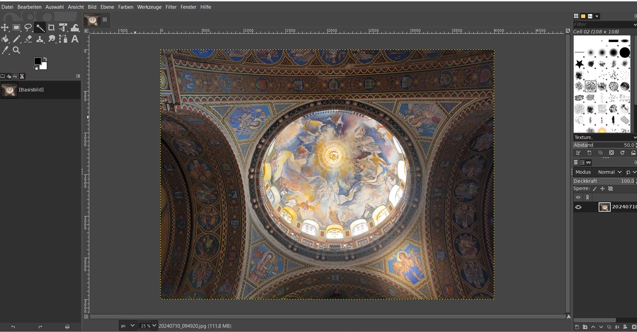Select the Free Select lasso tool
This screenshot has height=332, width=637.
[x=28, y=28]
